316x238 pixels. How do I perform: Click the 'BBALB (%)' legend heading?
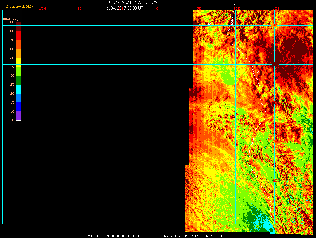pyautogui.click(x=11, y=19)
